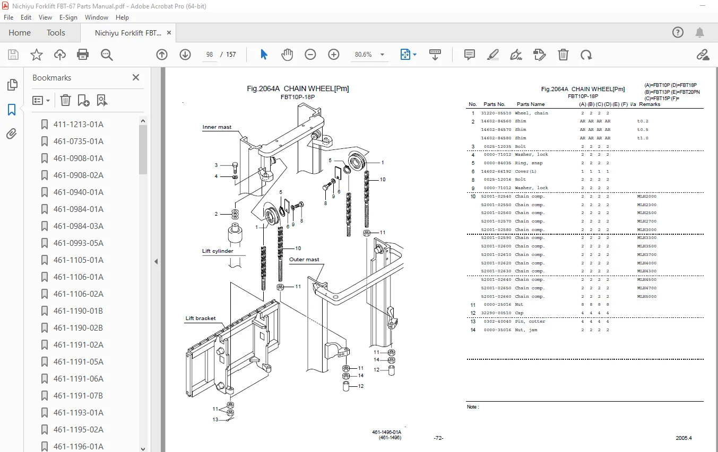Select the arrow selection tool

(x=264, y=55)
